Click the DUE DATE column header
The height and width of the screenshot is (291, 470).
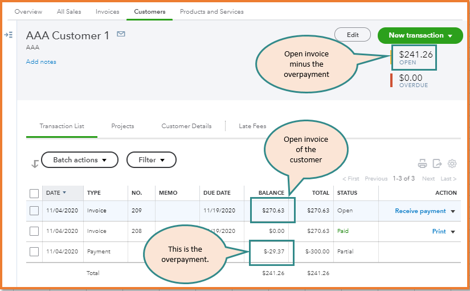tap(217, 193)
